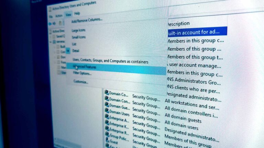Open the Action menu

click(59, 16)
